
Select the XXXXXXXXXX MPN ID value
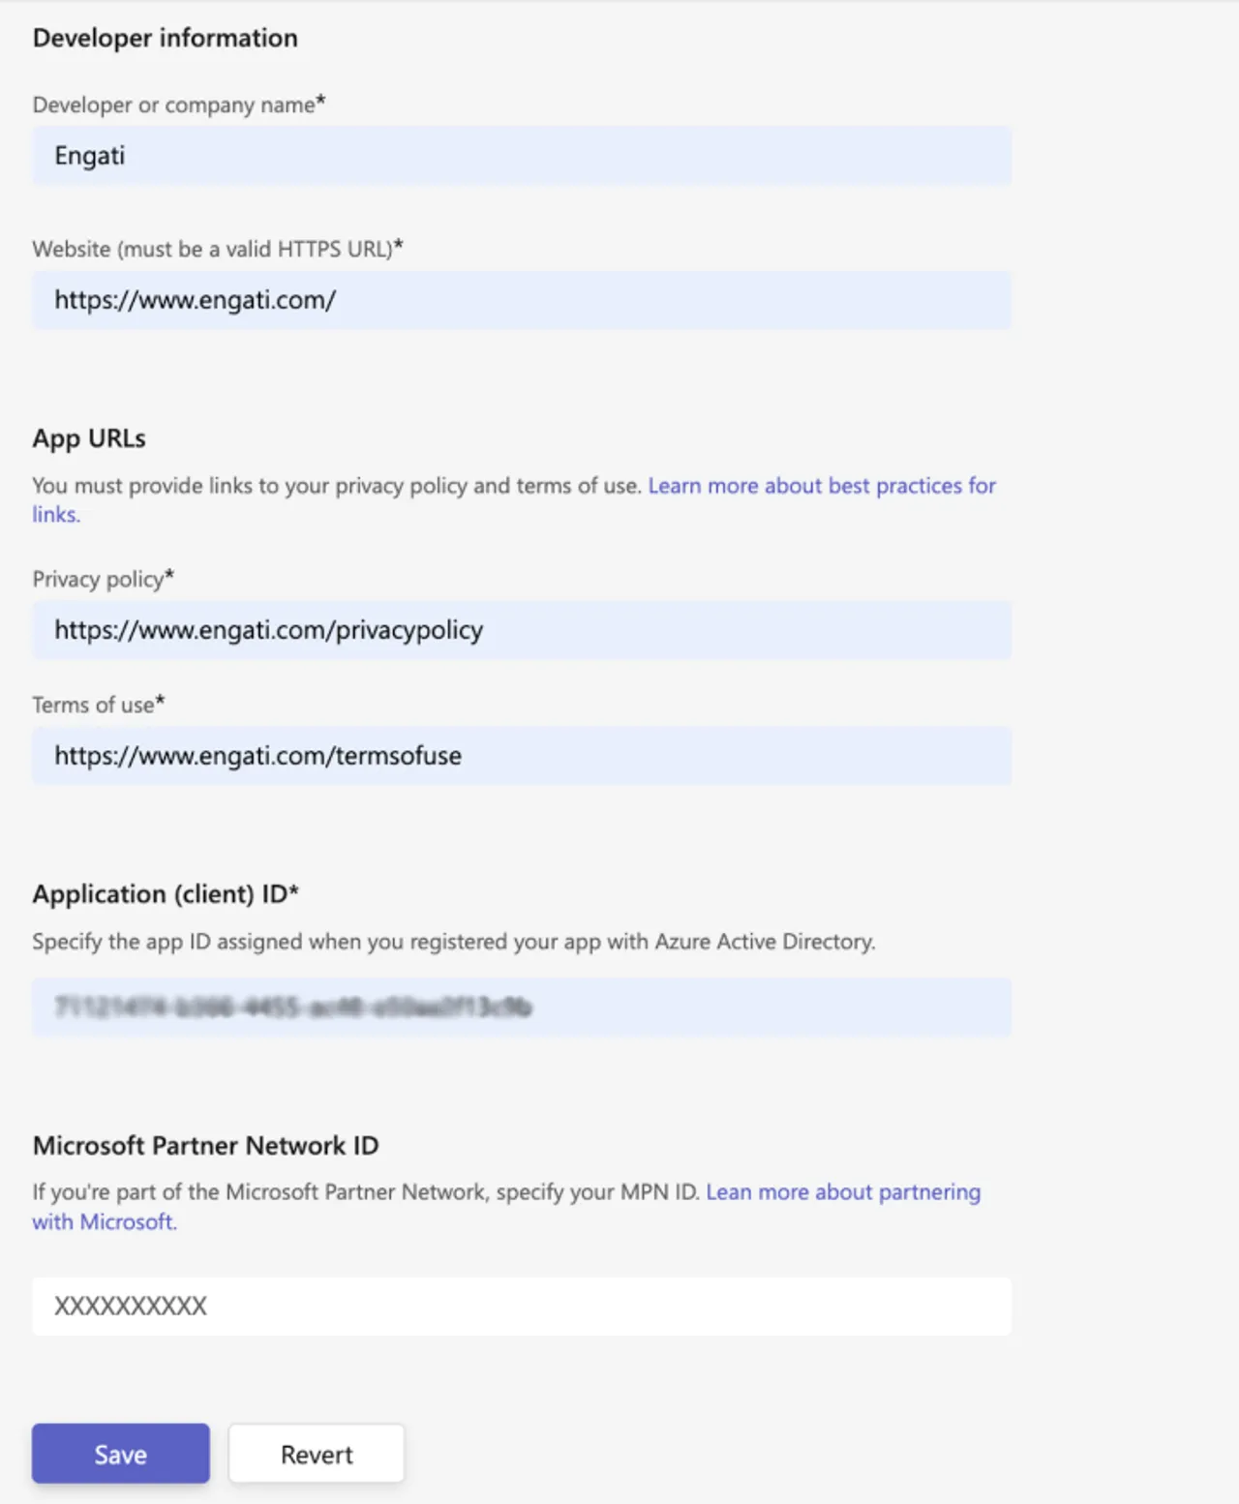point(132,1306)
